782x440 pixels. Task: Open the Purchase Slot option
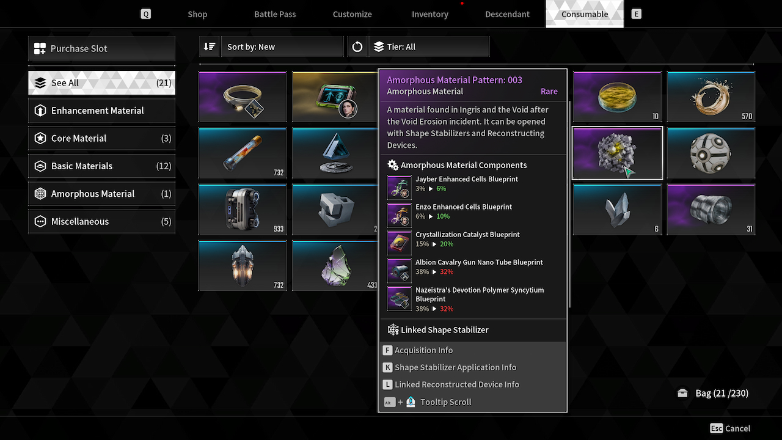(x=101, y=48)
